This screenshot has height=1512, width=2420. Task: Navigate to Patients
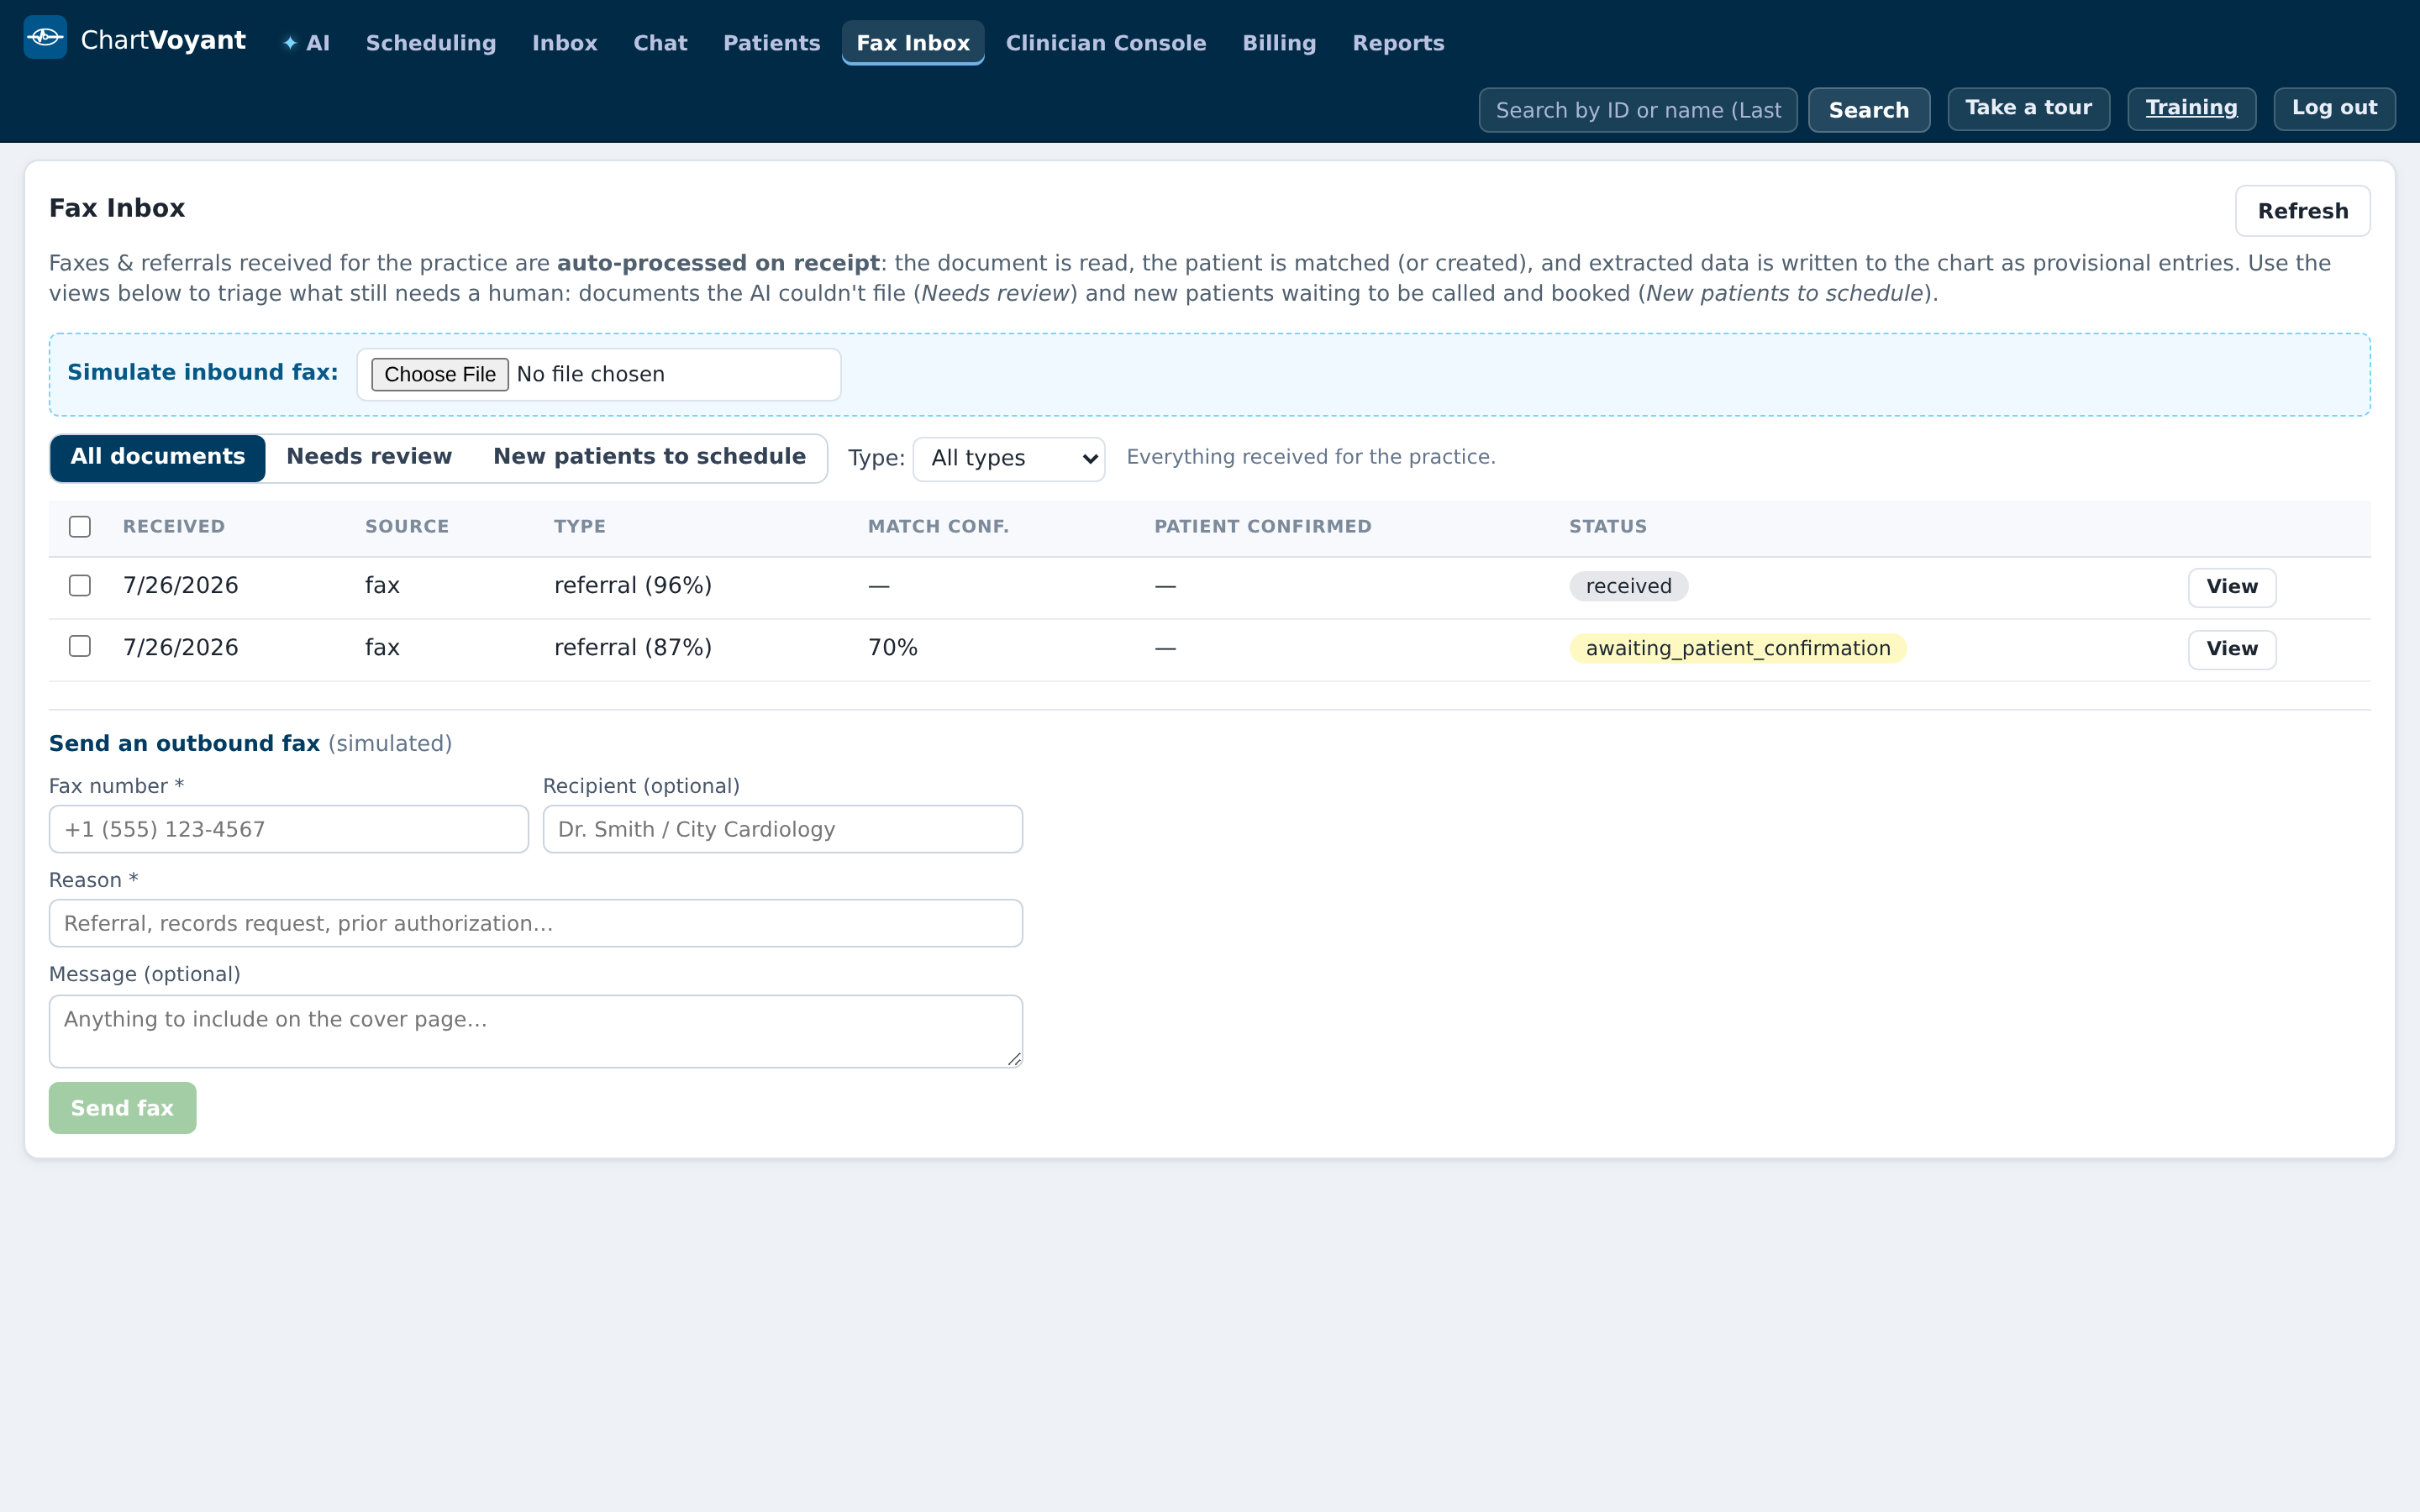tap(771, 43)
